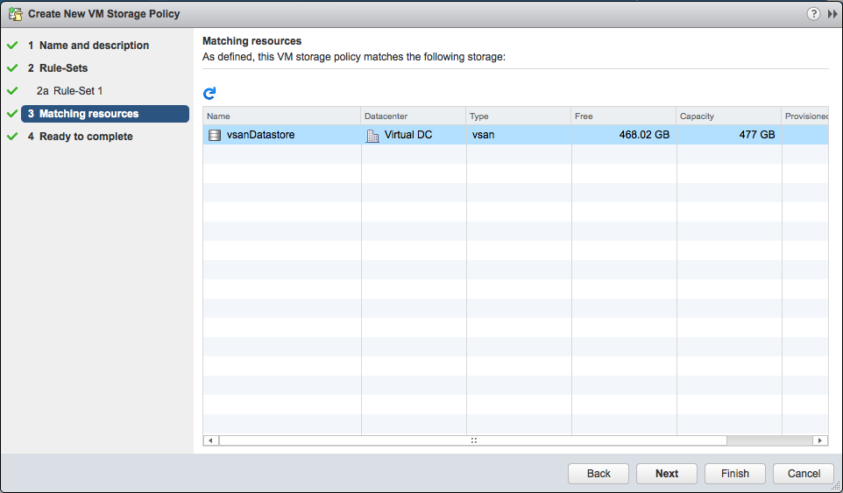Click the Capacity column header
843x493 pixels.
click(727, 116)
